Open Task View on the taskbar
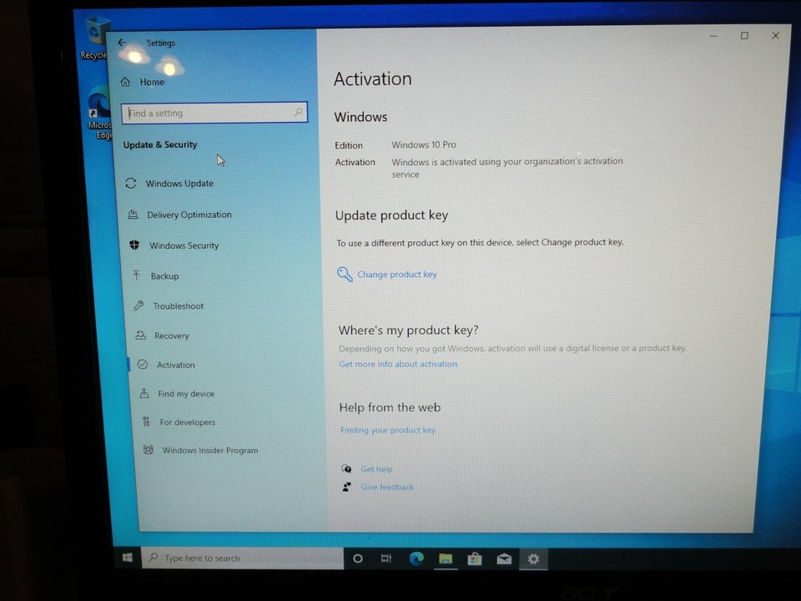Viewport: 801px width, 601px height. [x=386, y=558]
